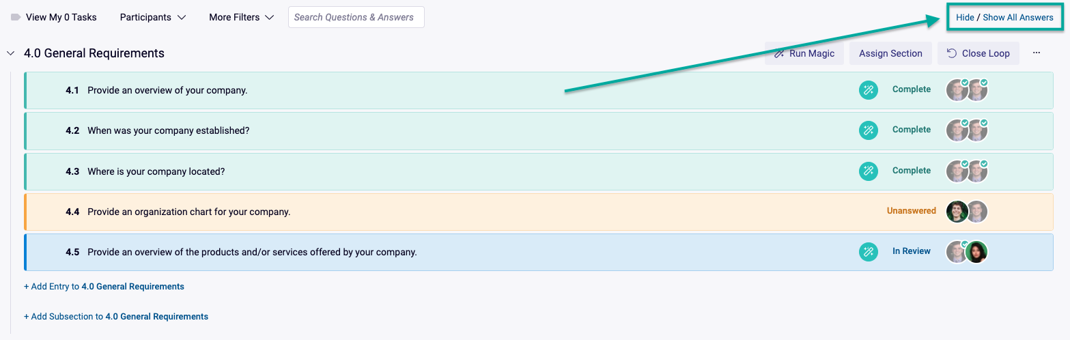
Task: Click the Assign Section button
Action: click(890, 53)
